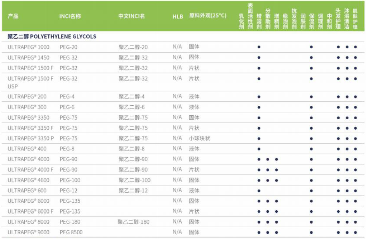
Task: Select product name ULTRAPEG 200
Action: pos(27,97)
